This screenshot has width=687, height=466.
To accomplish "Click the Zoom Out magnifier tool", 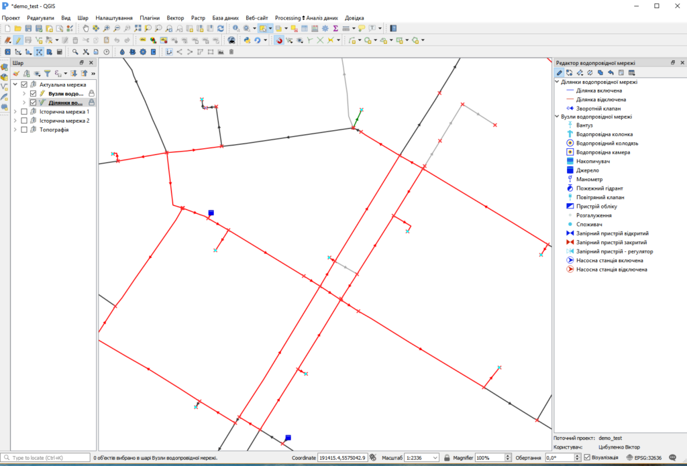I will (x=117, y=28).
